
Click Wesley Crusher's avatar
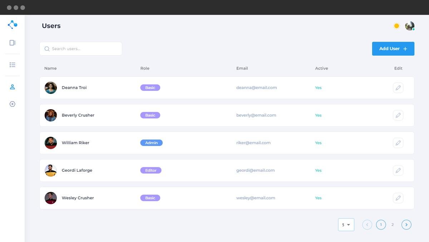(x=51, y=198)
